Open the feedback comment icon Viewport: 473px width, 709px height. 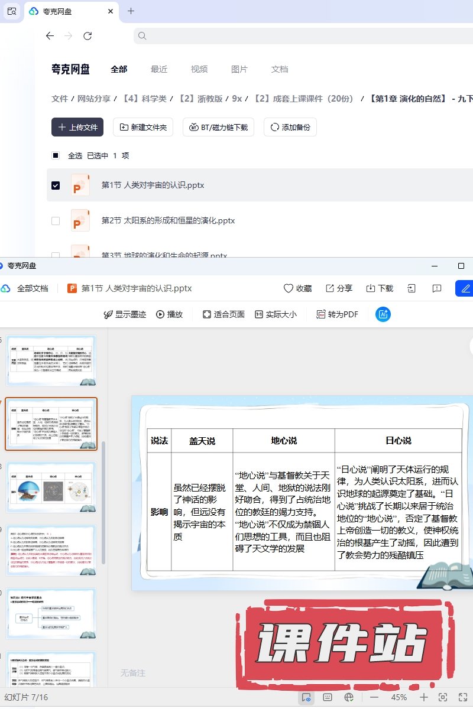pyautogui.click(x=437, y=288)
